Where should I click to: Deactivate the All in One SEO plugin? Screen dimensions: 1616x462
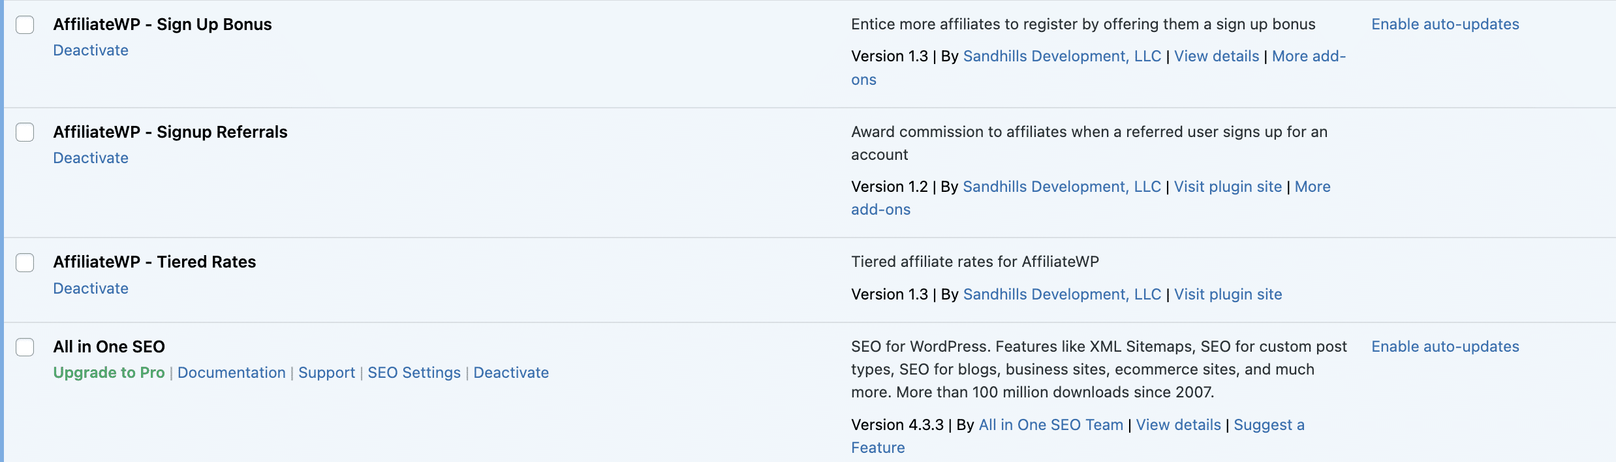point(511,373)
